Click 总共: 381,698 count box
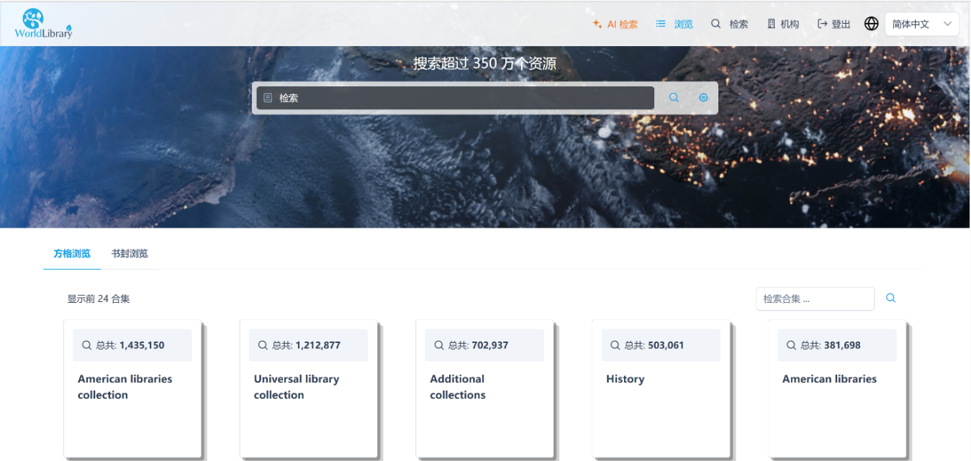This screenshot has width=971, height=461. 837,345
